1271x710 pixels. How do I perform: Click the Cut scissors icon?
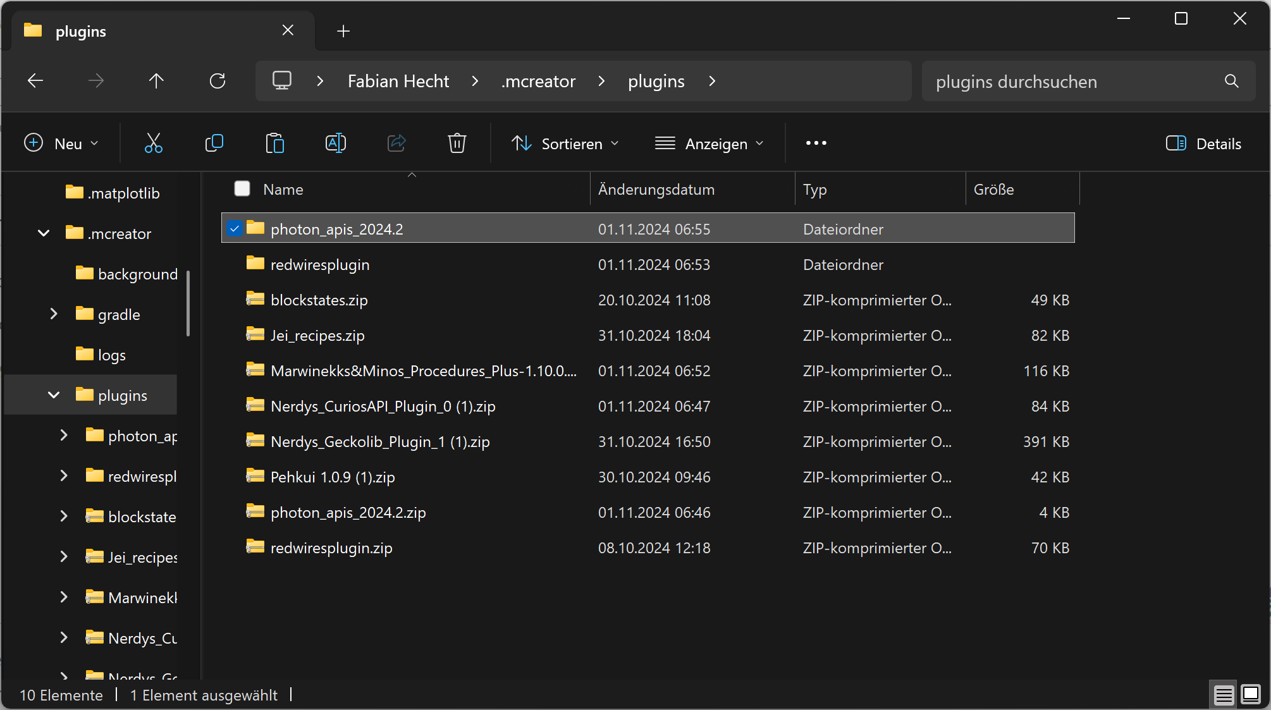154,144
